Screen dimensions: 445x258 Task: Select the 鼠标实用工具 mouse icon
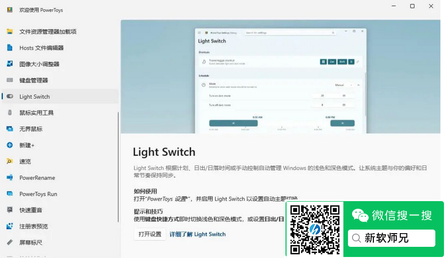(x=10, y=113)
